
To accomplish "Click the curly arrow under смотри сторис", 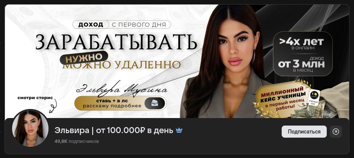I will point(53,106).
